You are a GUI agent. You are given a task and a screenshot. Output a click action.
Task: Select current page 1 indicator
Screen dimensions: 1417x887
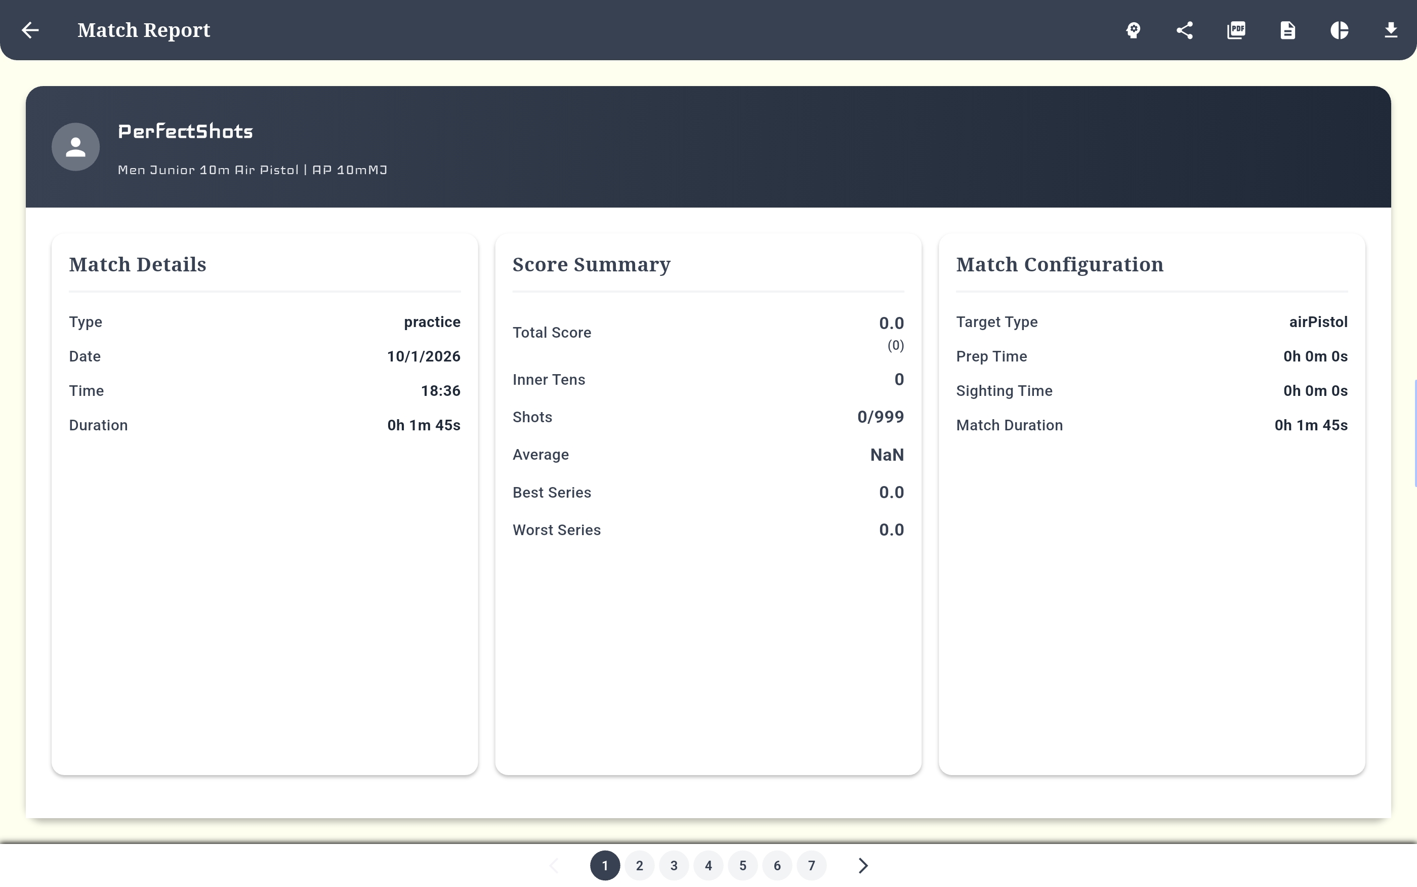tap(604, 865)
